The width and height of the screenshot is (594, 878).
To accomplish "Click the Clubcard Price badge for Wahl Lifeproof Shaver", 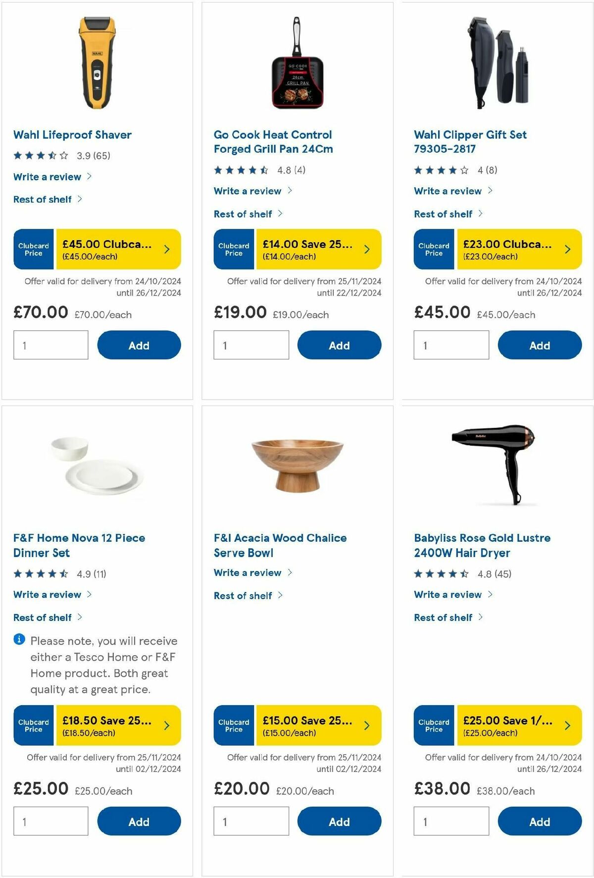I will click(33, 249).
